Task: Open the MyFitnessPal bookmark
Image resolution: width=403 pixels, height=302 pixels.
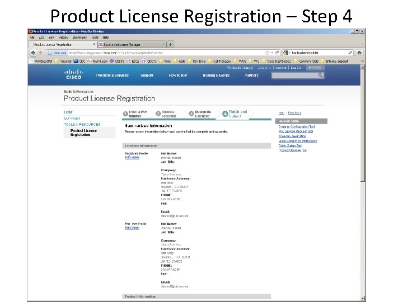Action: 41,61
